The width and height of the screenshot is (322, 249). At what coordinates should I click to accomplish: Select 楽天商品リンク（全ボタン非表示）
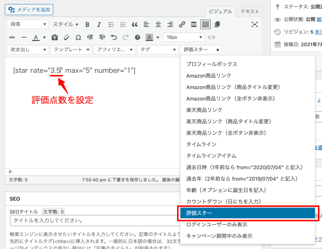(248, 133)
